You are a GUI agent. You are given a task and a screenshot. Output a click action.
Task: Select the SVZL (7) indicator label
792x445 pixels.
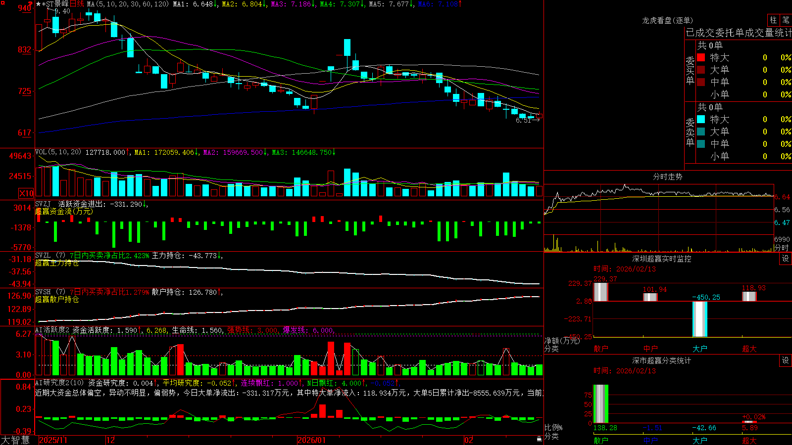[50, 256]
